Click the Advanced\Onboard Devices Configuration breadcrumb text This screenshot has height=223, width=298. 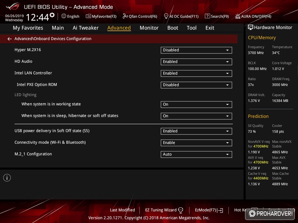(x=53, y=39)
